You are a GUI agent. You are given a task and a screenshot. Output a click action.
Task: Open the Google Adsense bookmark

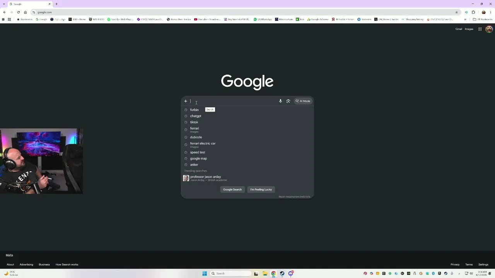[318, 19]
